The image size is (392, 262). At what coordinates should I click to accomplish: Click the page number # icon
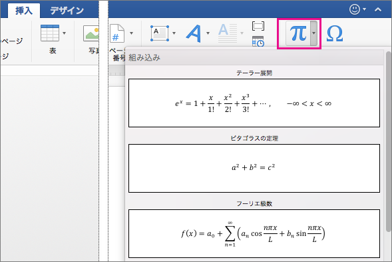point(117,33)
